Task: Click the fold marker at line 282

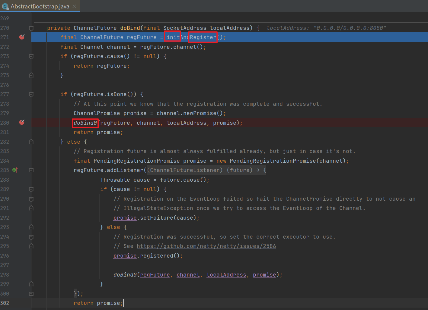Action: 31,142
